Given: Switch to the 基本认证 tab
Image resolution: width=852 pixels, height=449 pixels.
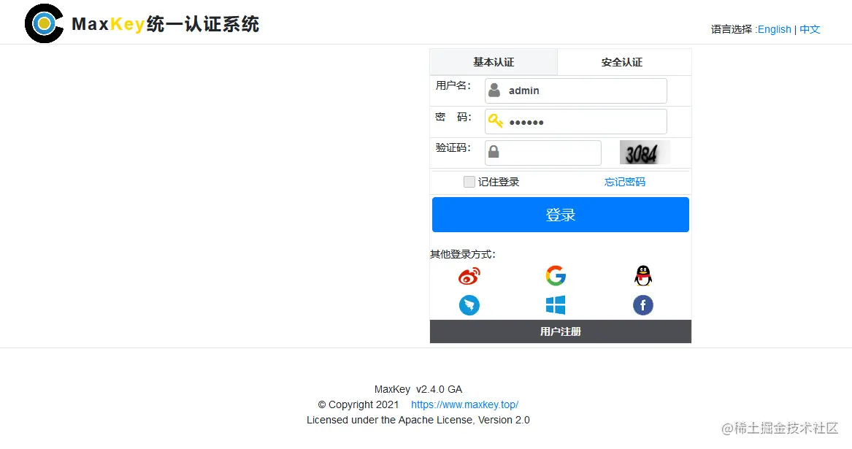Looking at the screenshot, I should 494,62.
